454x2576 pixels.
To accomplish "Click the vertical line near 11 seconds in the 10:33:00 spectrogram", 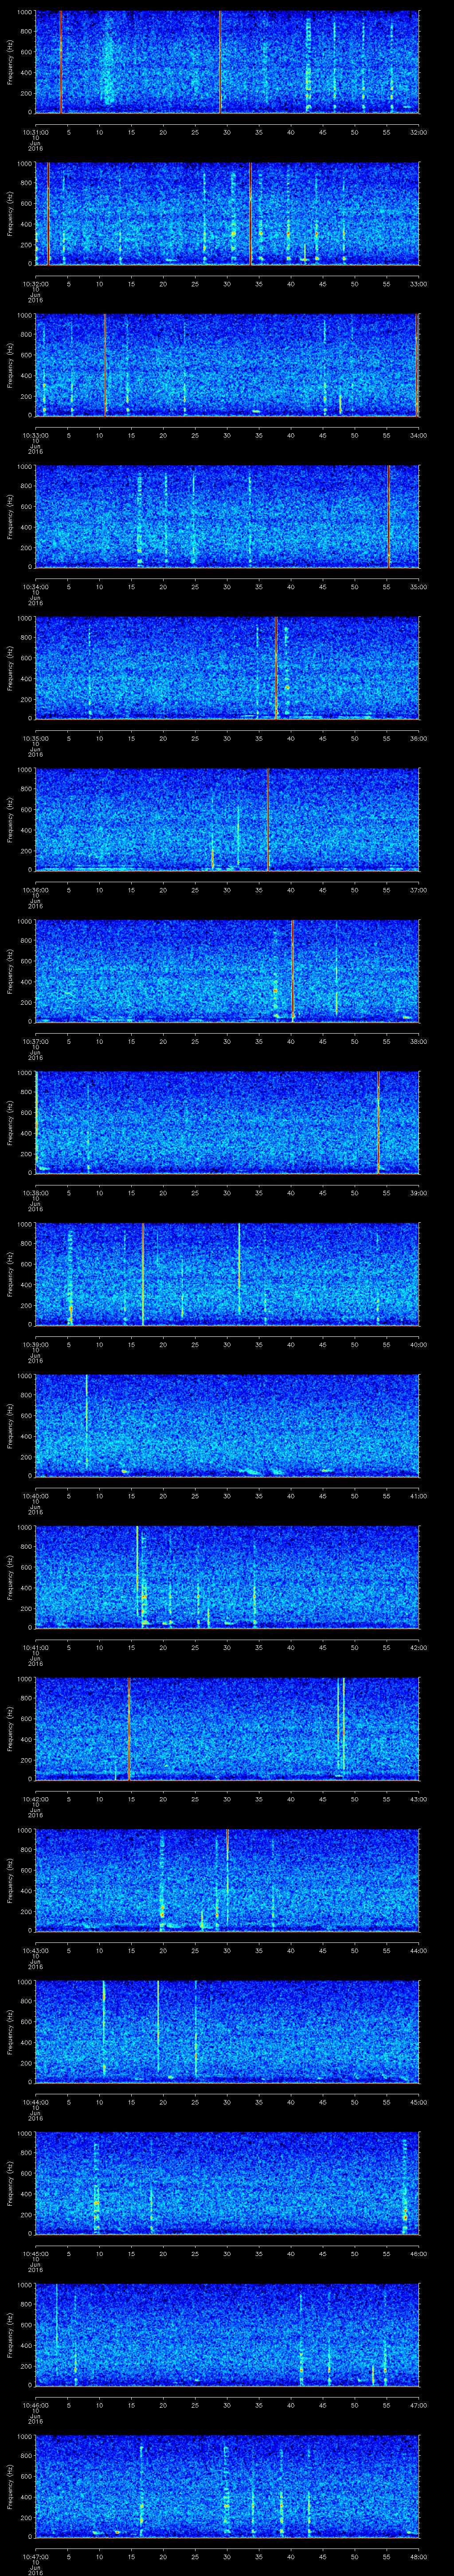I will click(x=105, y=365).
